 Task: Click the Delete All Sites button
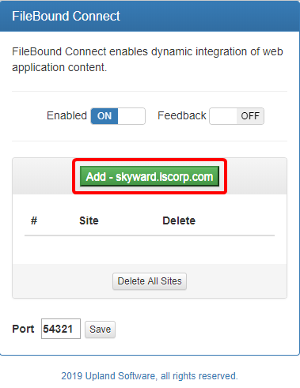point(150,281)
